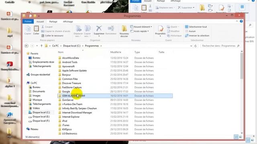Click the Historique command
Viewport: 257px width, 144px height.
pos(174,36)
